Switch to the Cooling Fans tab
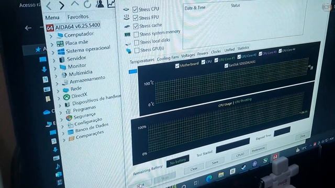 tap(167, 58)
